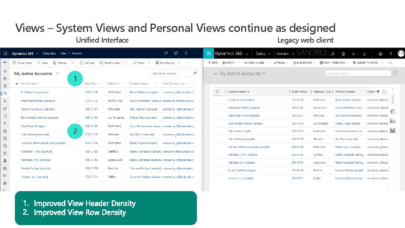The image size is (405, 228).
Task: Expand Email a Link split arrow, Unified Interface
Action: 126,63
